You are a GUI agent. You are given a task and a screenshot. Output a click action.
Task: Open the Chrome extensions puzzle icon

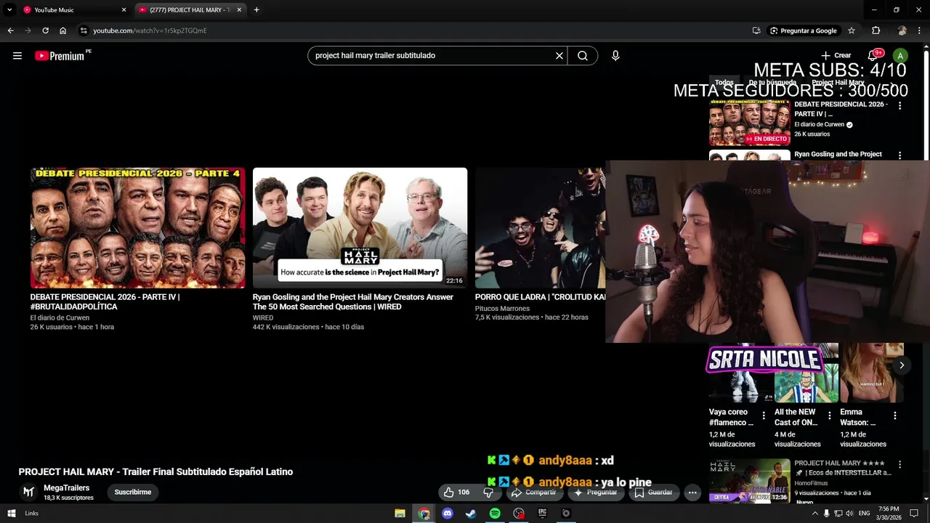pyautogui.click(x=876, y=31)
